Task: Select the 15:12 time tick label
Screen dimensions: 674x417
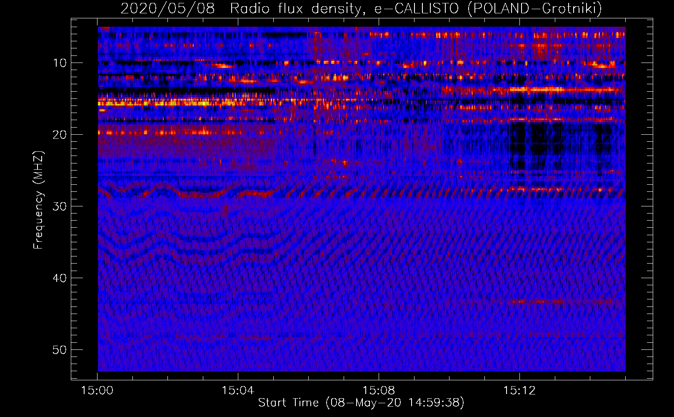Action: tap(519, 391)
